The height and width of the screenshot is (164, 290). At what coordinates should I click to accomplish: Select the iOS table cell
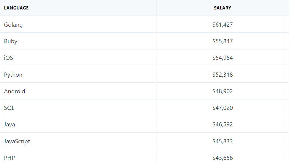[9, 58]
